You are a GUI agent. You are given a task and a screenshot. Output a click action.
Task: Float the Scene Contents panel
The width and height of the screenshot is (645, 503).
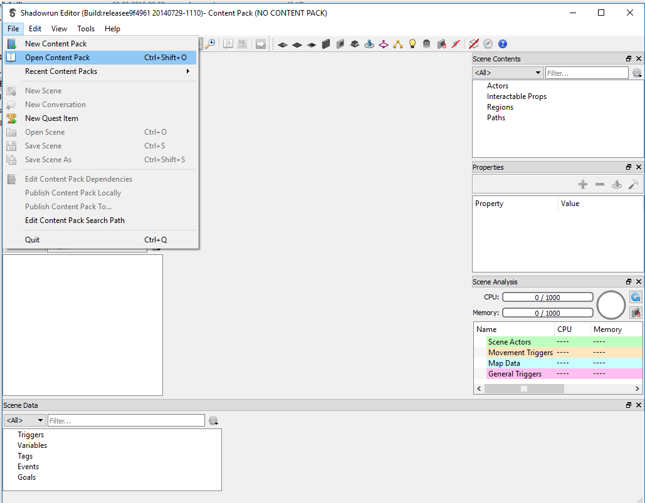(x=629, y=59)
